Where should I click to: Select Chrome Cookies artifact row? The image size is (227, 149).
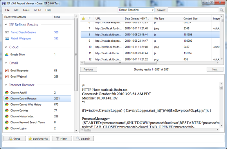[37, 110]
